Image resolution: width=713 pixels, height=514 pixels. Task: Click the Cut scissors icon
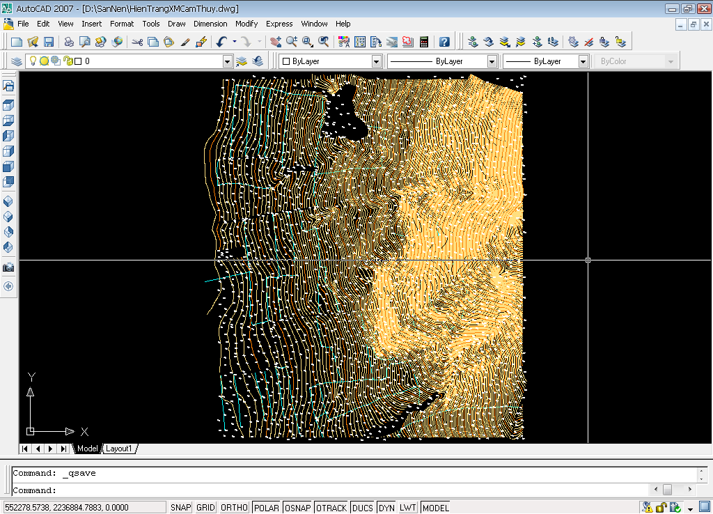tap(137, 42)
